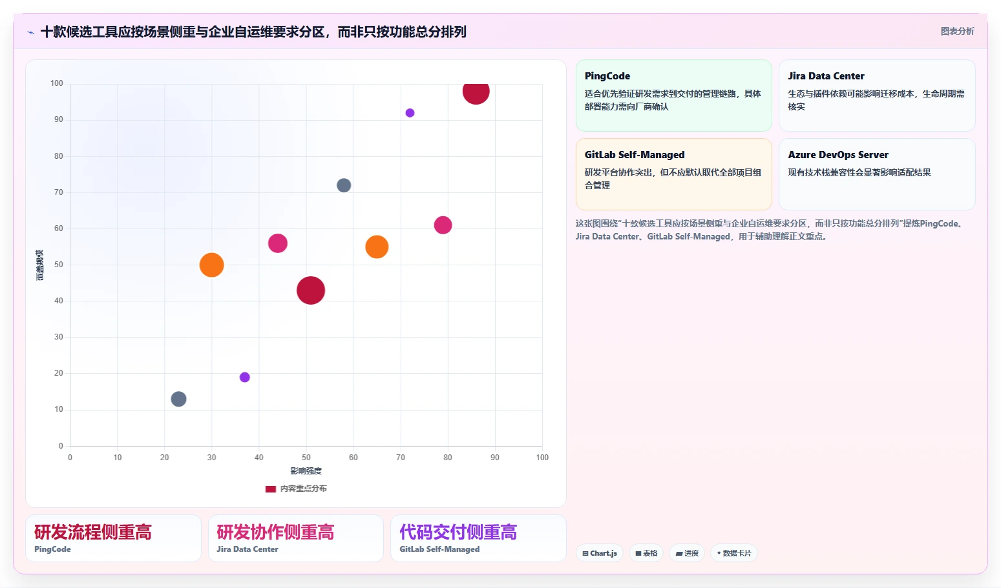Image resolution: width=1001 pixels, height=588 pixels.
Task: Click the rotated y-axis title beside the chart
Action: point(40,265)
